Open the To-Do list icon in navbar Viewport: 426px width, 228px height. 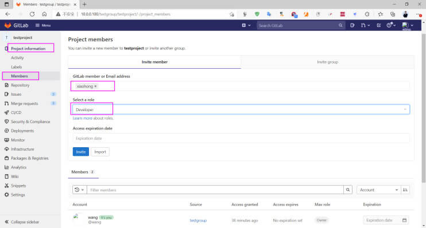pos(379,25)
